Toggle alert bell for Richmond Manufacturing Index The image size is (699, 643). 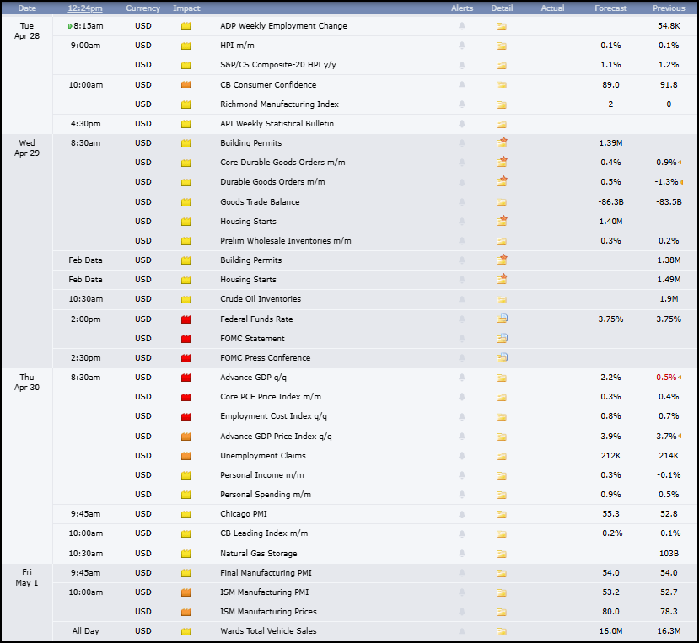point(462,104)
